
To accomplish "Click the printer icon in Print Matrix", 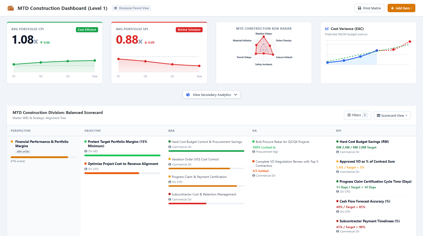I will click(x=360, y=8).
